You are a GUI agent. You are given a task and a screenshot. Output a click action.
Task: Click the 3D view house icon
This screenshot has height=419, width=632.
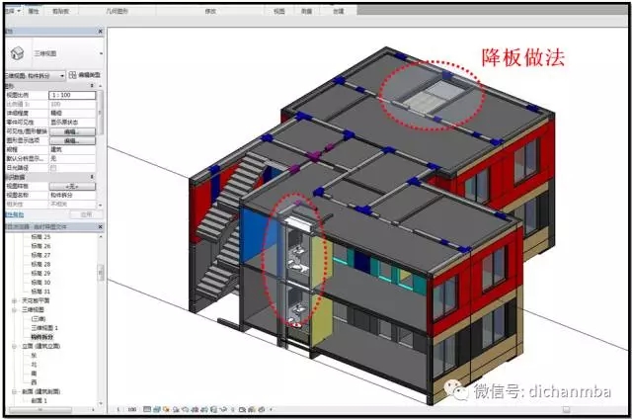(18, 51)
